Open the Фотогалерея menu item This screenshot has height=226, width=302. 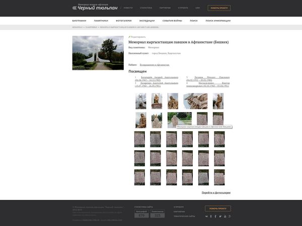tap(124, 21)
